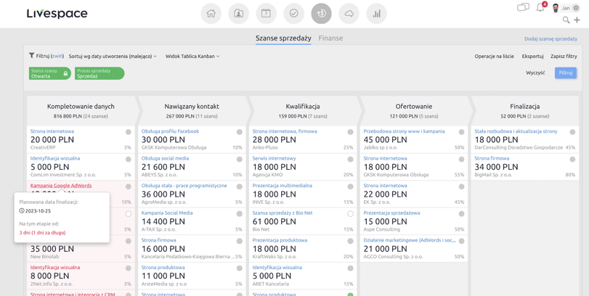The image size is (589, 296).
Task: Open the Widok Tablica Kanban view dropdown
Action: [192, 57]
